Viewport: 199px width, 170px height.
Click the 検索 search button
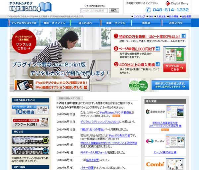point(114,11)
